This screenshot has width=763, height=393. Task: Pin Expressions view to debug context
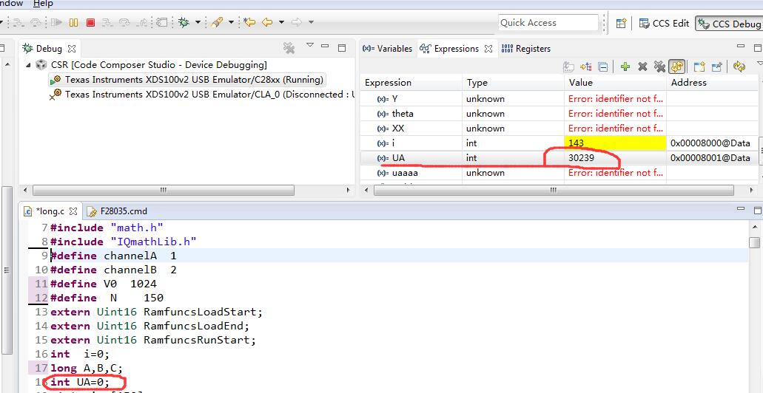click(717, 66)
